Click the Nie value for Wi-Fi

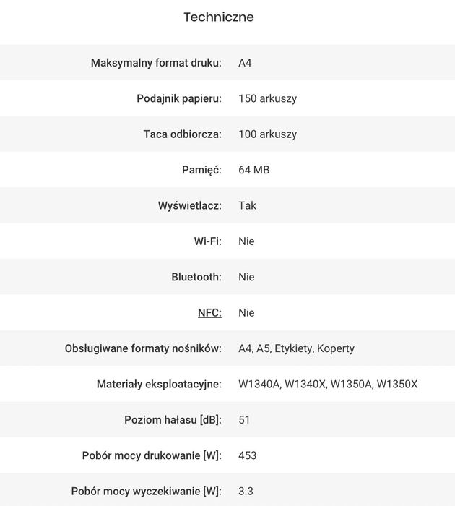tap(246, 241)
